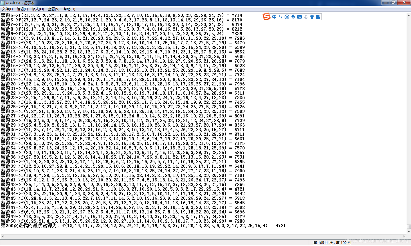This screenshot has width=411, height=246.
Task: Click the Sogou input method logo icon
Action: 267,17
